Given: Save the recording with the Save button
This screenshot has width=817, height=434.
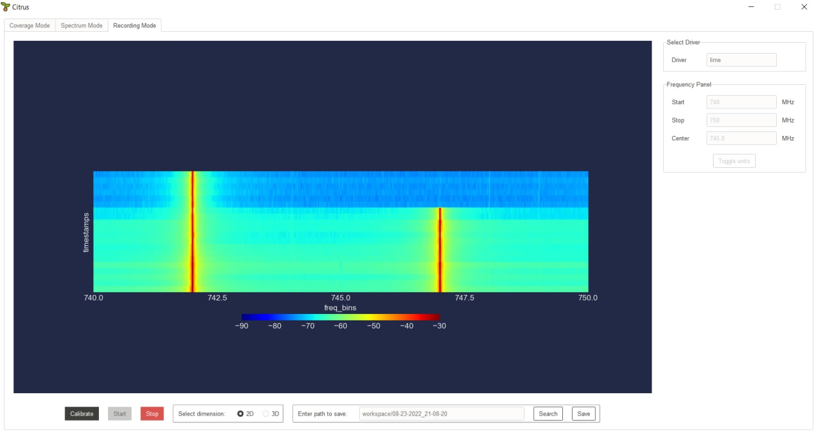Looking at the screenshot, I should (583, 414).
